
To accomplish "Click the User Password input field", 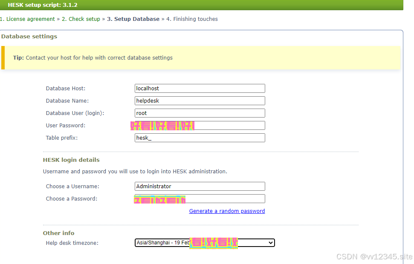I will click(200, 126).
